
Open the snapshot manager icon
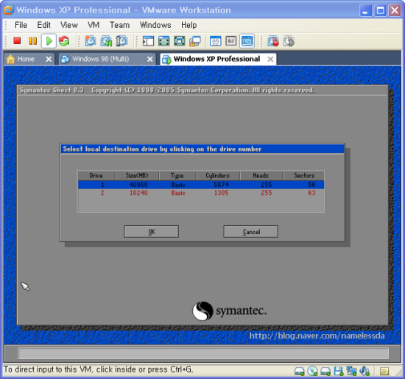pos(121,40)
